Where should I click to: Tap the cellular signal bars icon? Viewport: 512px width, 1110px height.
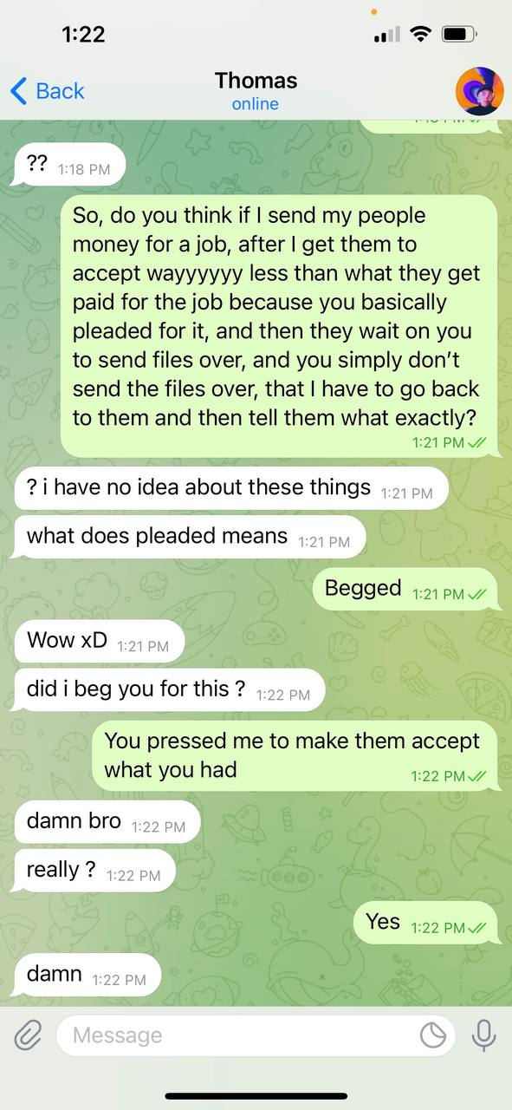pyautogui.click(x=386, y=35)
